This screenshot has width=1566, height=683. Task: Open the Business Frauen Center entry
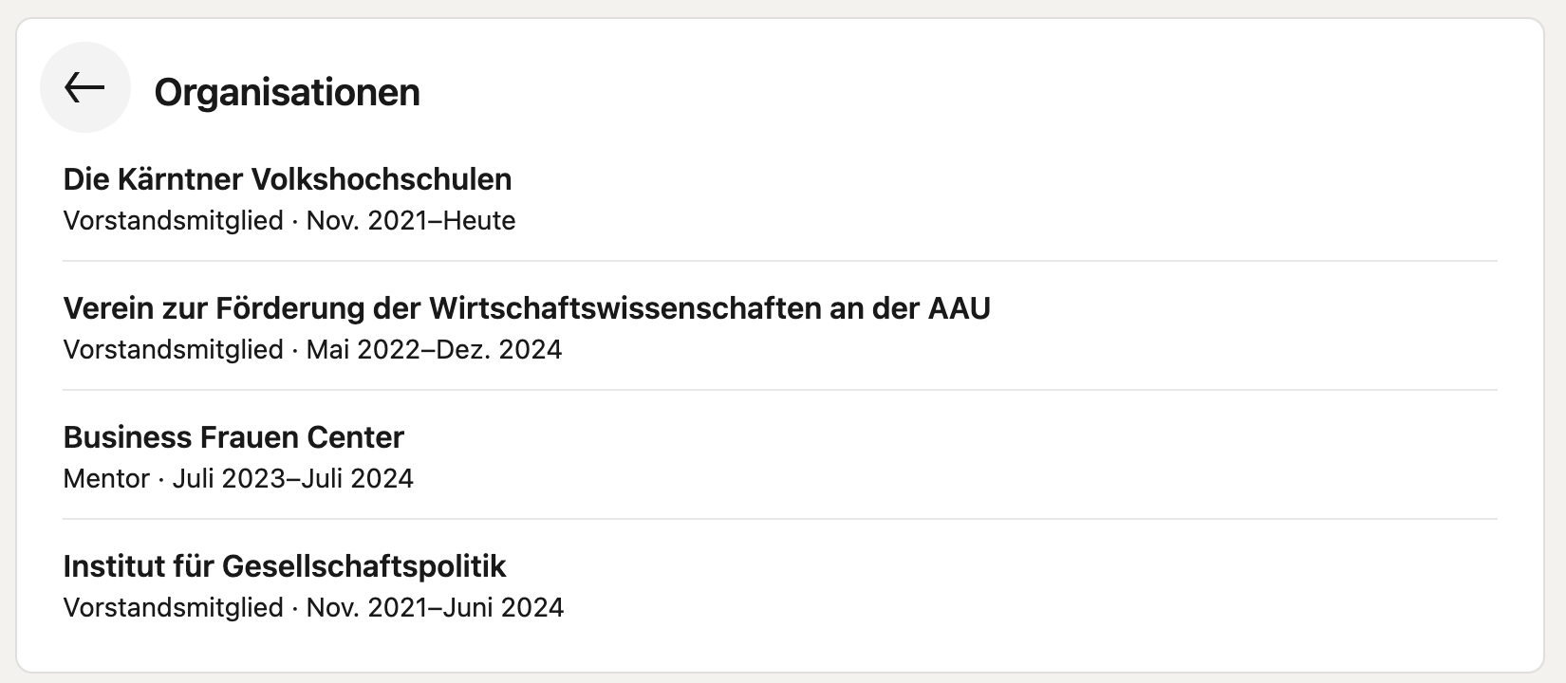(233, 437)
